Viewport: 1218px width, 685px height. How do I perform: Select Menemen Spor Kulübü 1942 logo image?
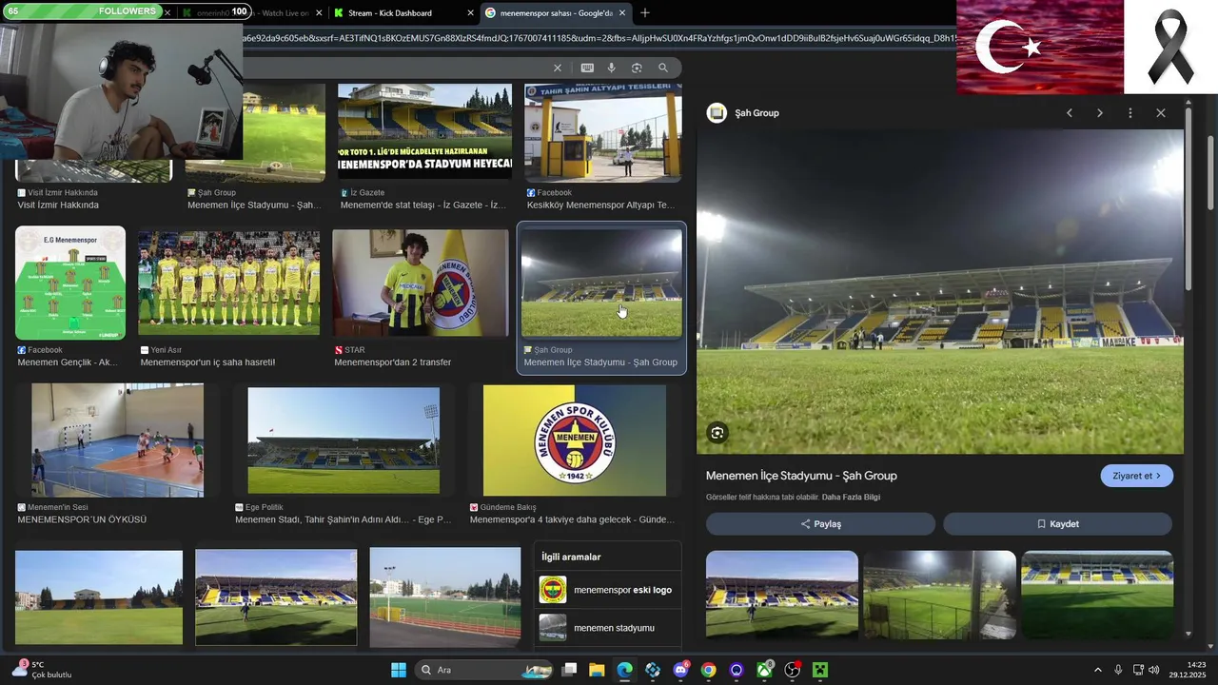(x=575, y=440)
